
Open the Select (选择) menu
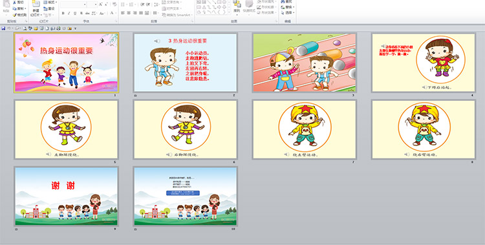pos(288,13)
